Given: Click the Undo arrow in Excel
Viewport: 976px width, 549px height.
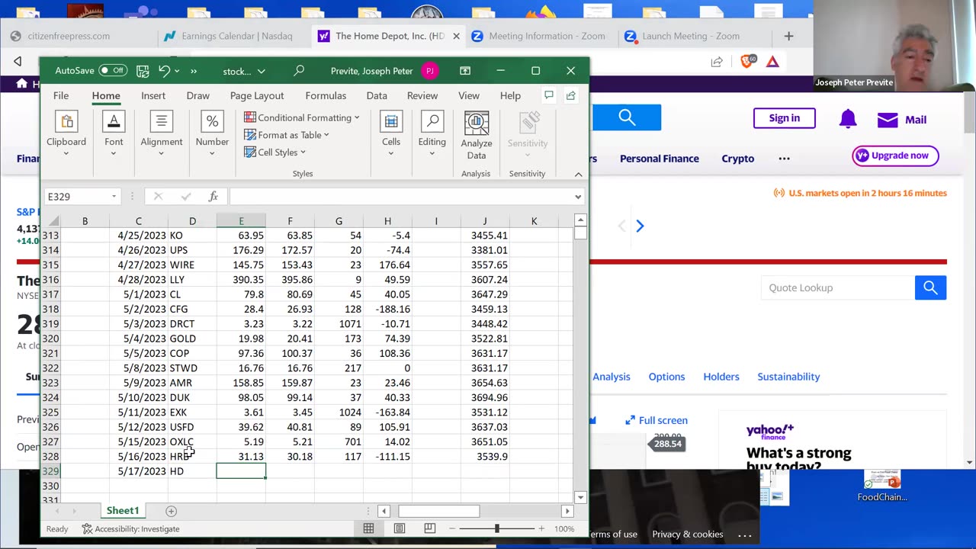Looking at the screenshot, I should click(164, 71).
